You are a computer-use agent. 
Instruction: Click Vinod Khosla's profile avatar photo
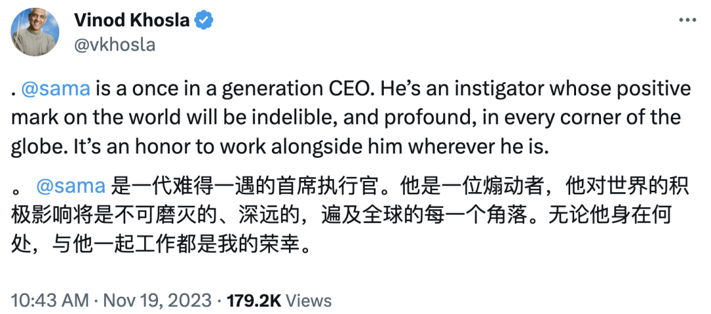(x=36, y=32)
